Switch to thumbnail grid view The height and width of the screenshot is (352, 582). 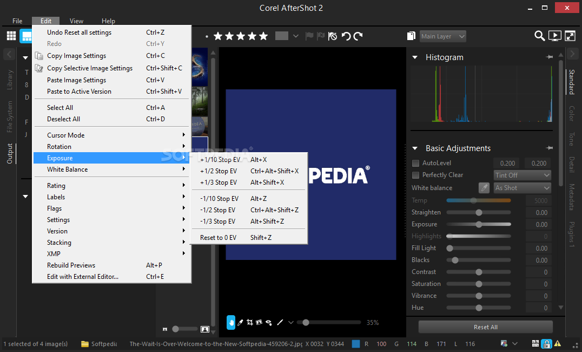(11, 36)
